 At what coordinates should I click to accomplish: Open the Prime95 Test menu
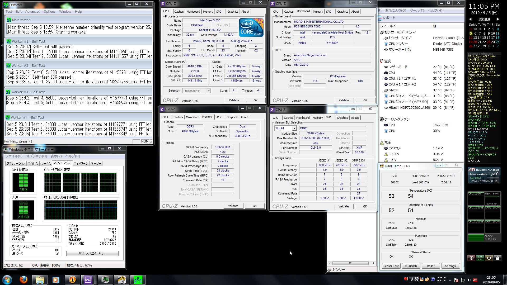coord(9,12)
